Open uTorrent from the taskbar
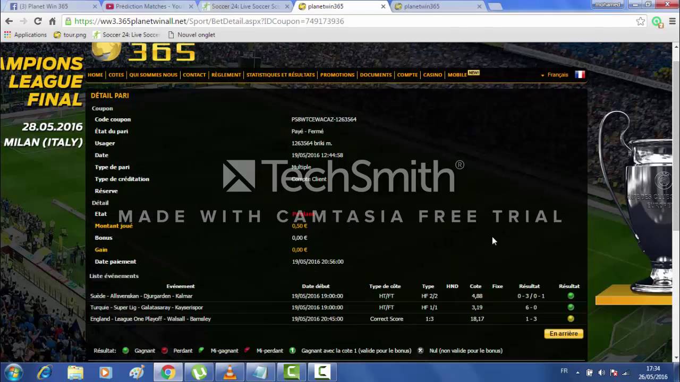The width and height of the screenshot is (680, 382). (199, 372)
